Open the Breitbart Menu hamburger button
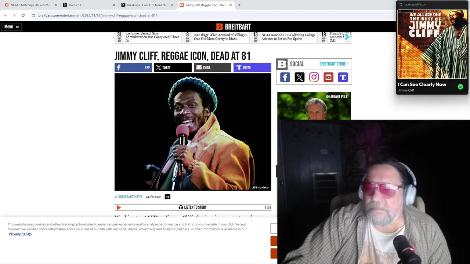Screen dimensions: 470x264 coord(11,26)
